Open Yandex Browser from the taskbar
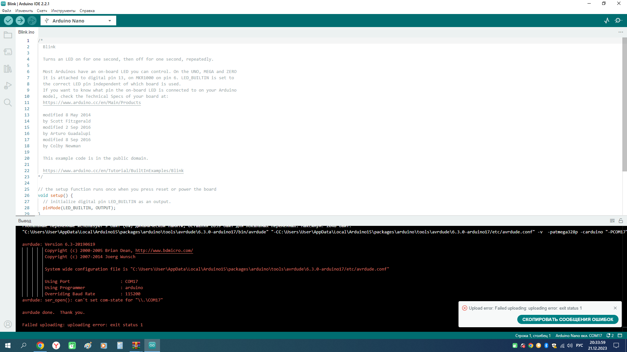627x352 pixels. [56, 345]
